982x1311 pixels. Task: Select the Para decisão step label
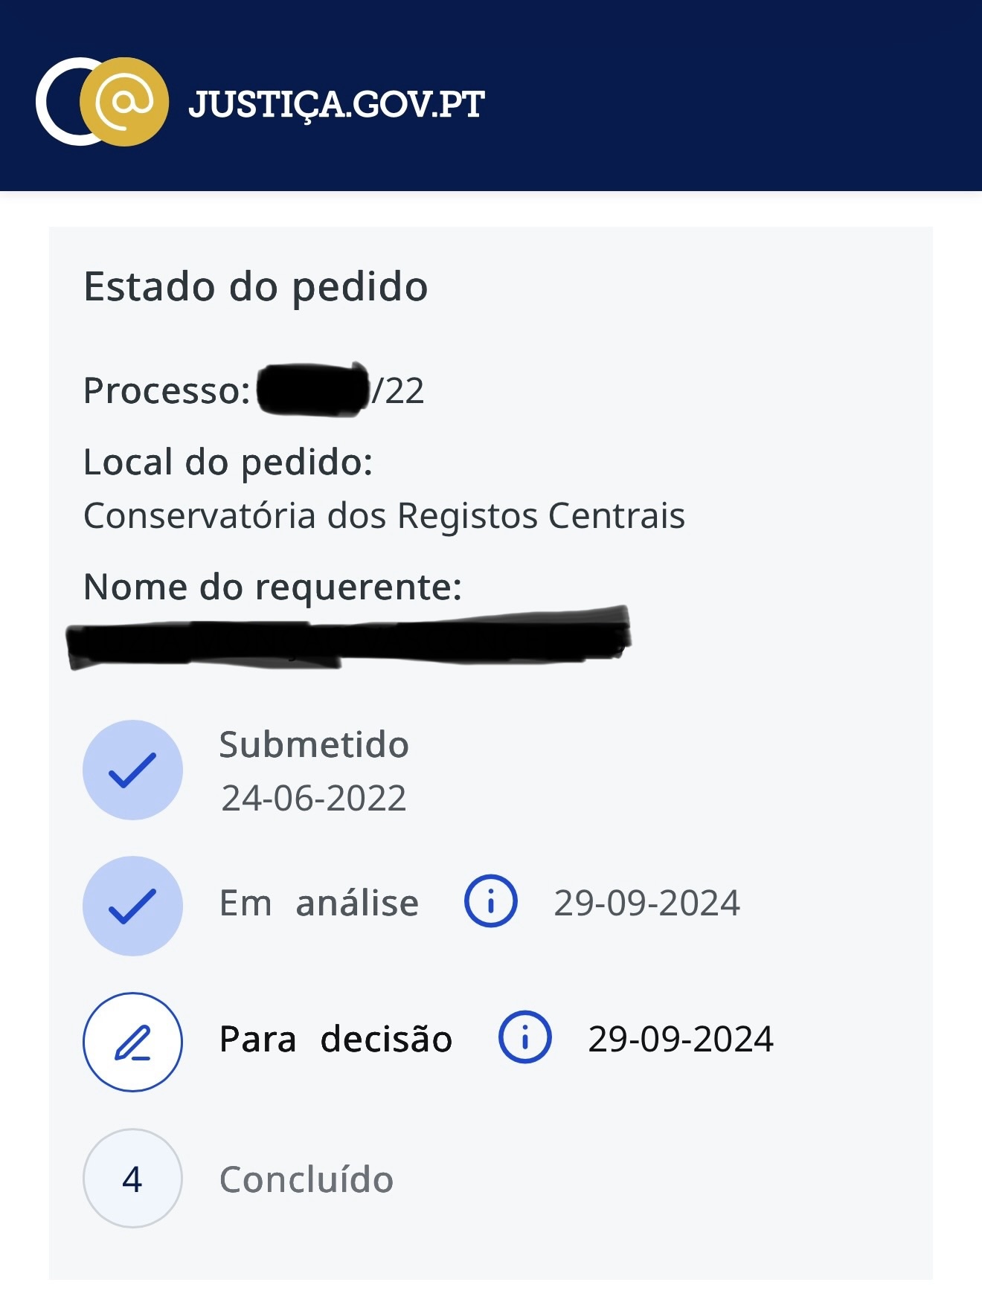coord(336,1040)
